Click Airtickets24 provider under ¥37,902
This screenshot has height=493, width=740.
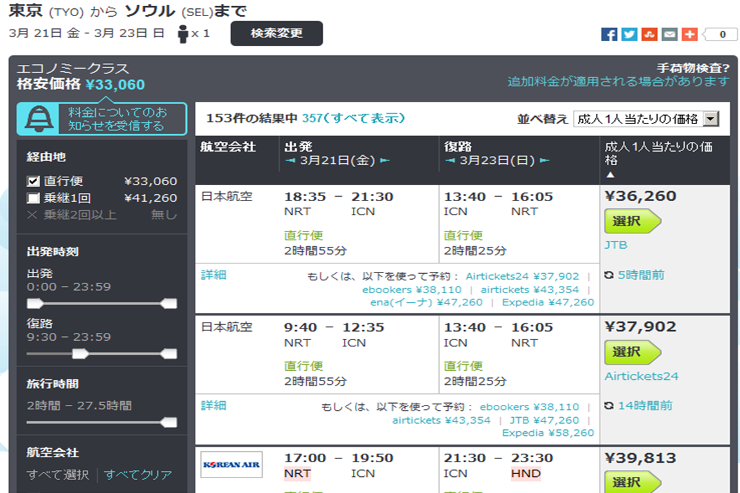(x=642, y=377)
